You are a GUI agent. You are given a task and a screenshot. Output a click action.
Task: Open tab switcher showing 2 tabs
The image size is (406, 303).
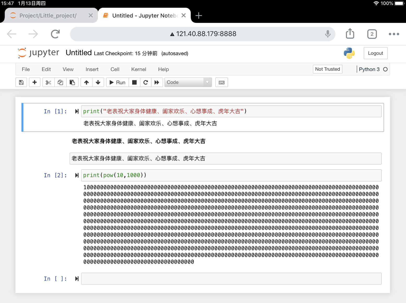coord(372,34)
